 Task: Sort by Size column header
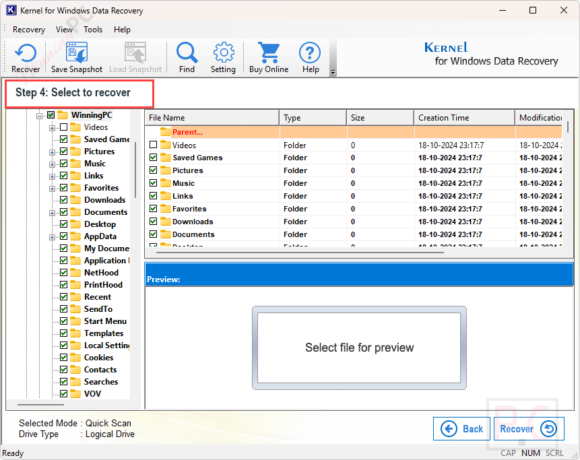tap(380, 118)
